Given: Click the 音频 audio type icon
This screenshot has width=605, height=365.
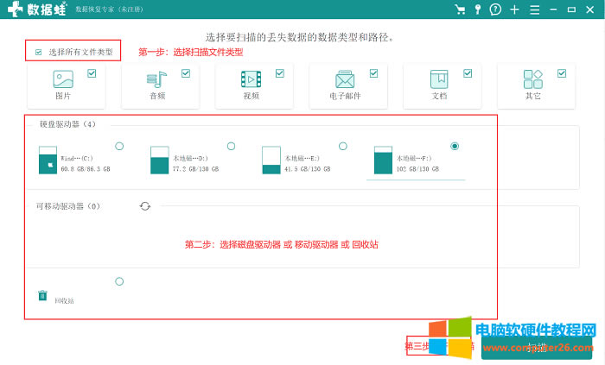Looking at the screenshot, I should (156, 79).
